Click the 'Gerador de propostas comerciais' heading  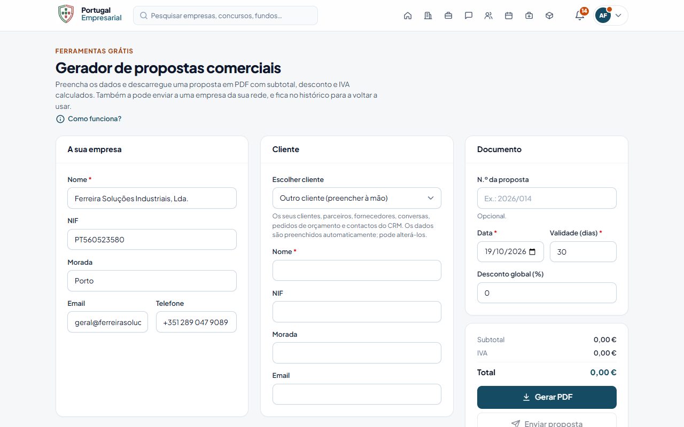(168, 68)
